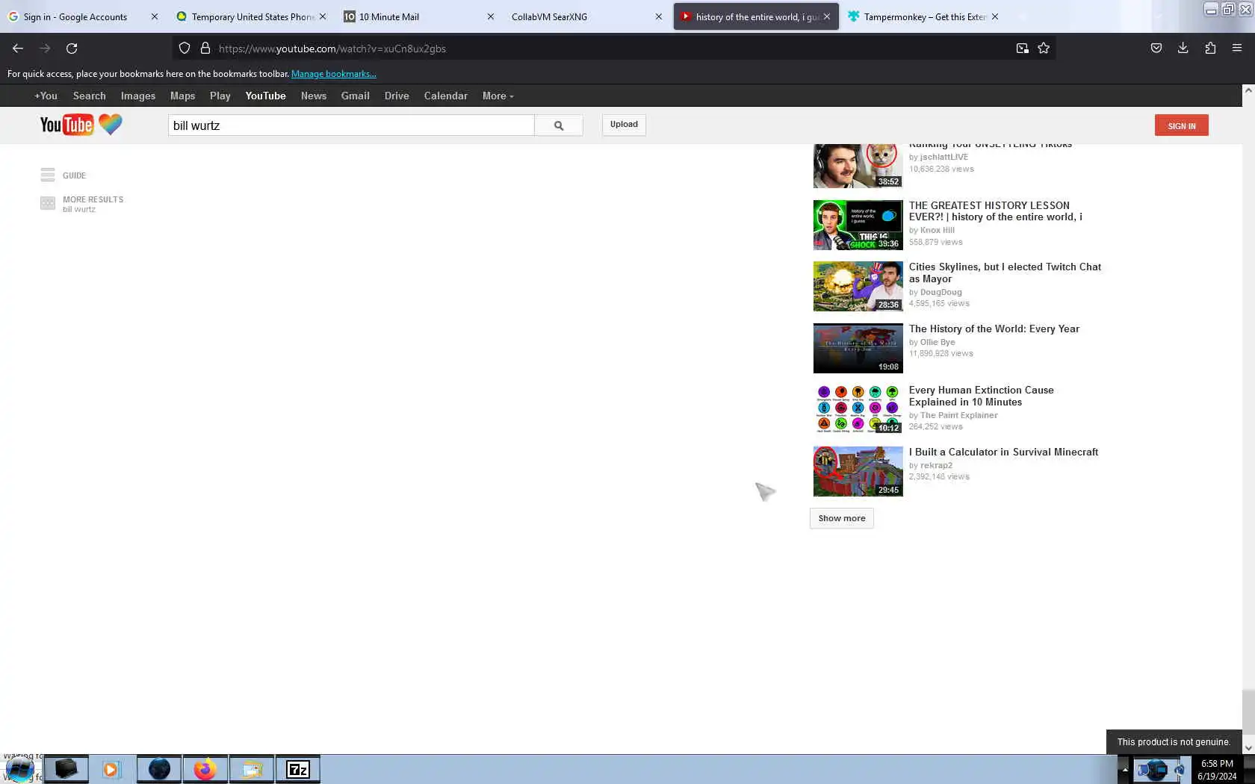Open 'I Built a Calculator in Survival Minecraft' title

click(1003, 452)
